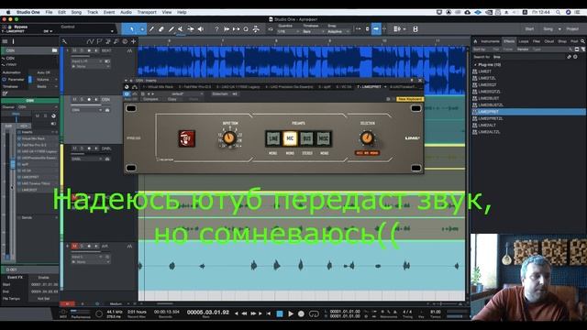Click the rewind button in transport
Screen dimensions: 587x330
click(x=244, y=313)
